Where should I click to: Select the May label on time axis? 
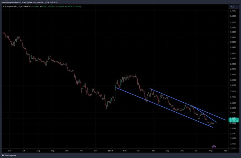[167, 151]
